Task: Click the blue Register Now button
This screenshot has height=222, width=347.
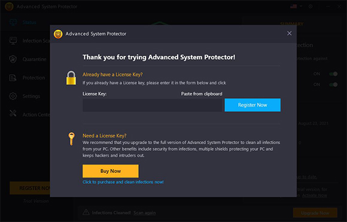Action: pos(252,105)
